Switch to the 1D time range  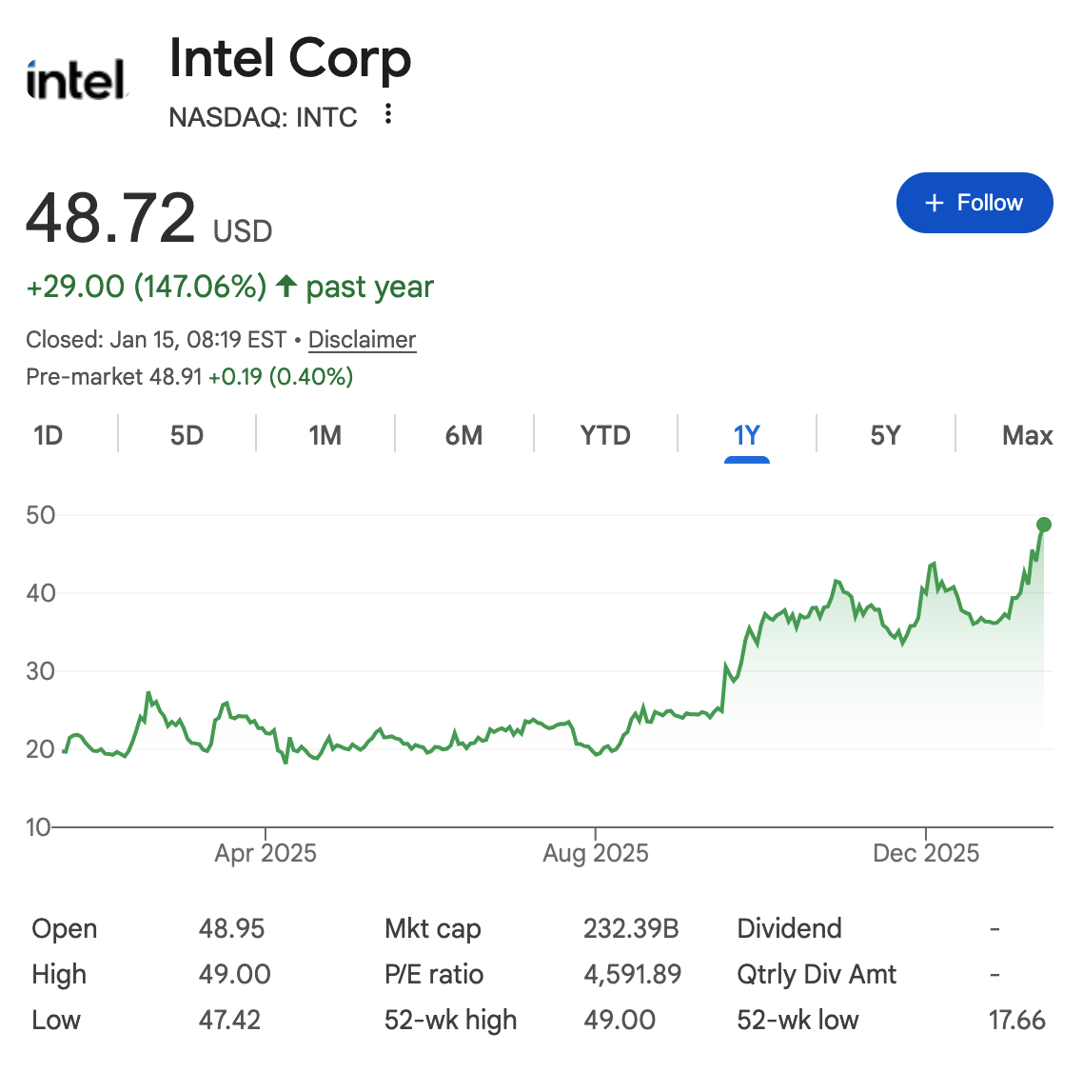click(48, 435)
